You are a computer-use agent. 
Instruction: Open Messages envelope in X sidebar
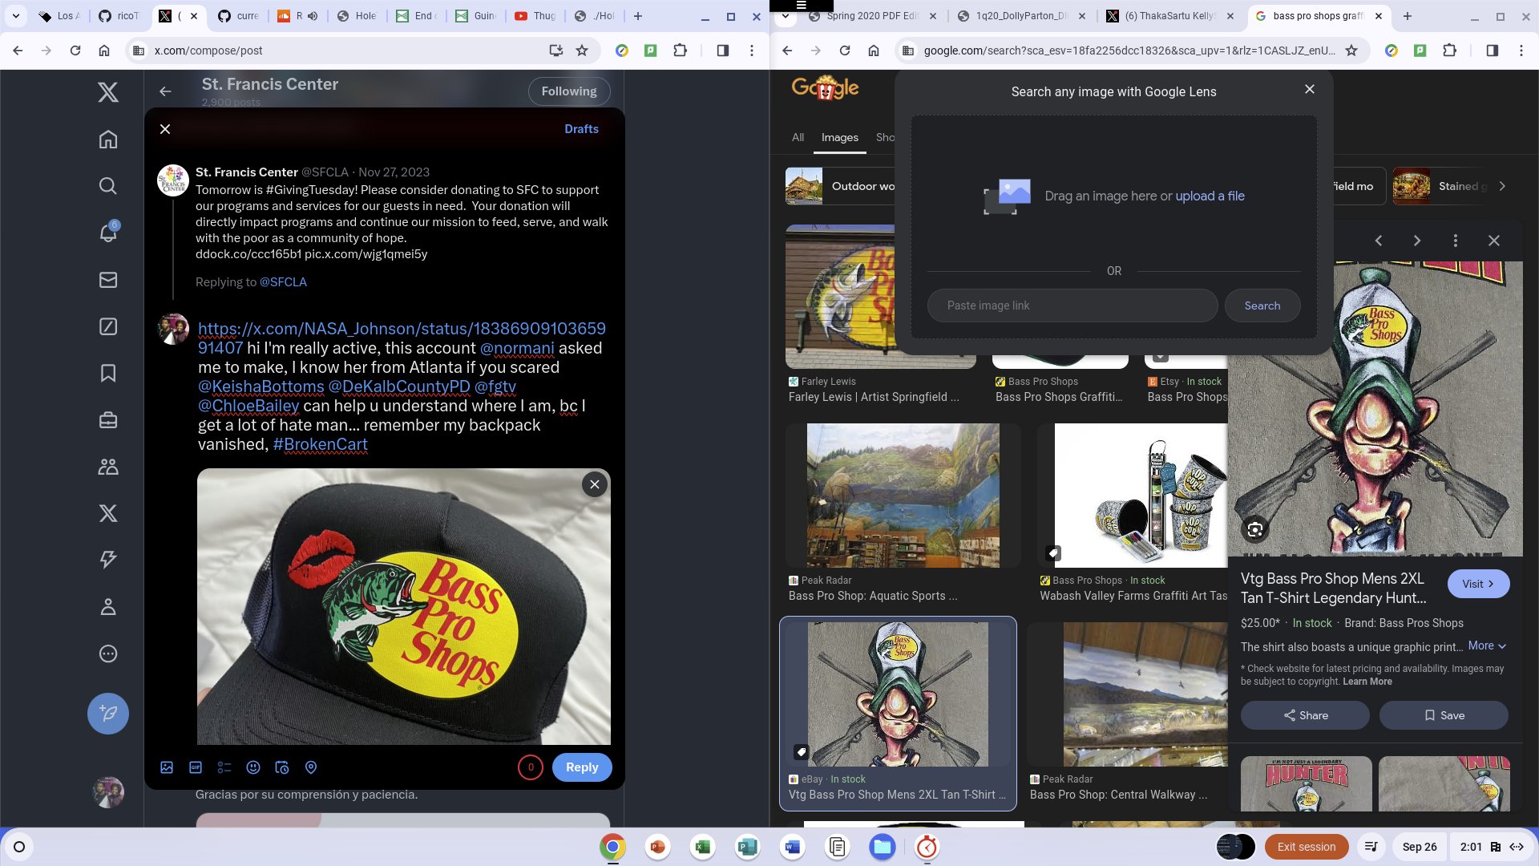tap(108, 280)
